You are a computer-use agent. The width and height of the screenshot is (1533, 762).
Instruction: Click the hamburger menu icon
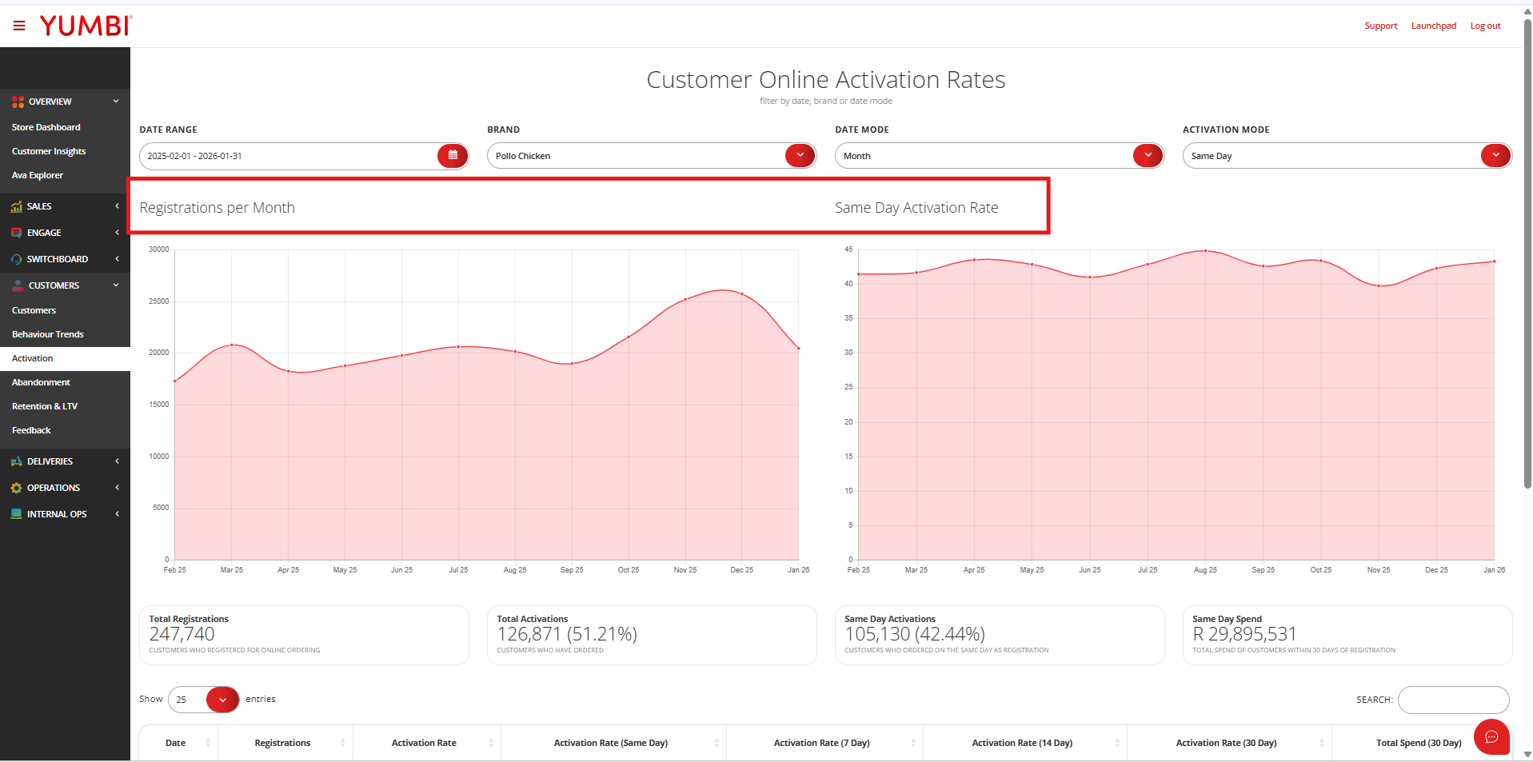point(19,26)
